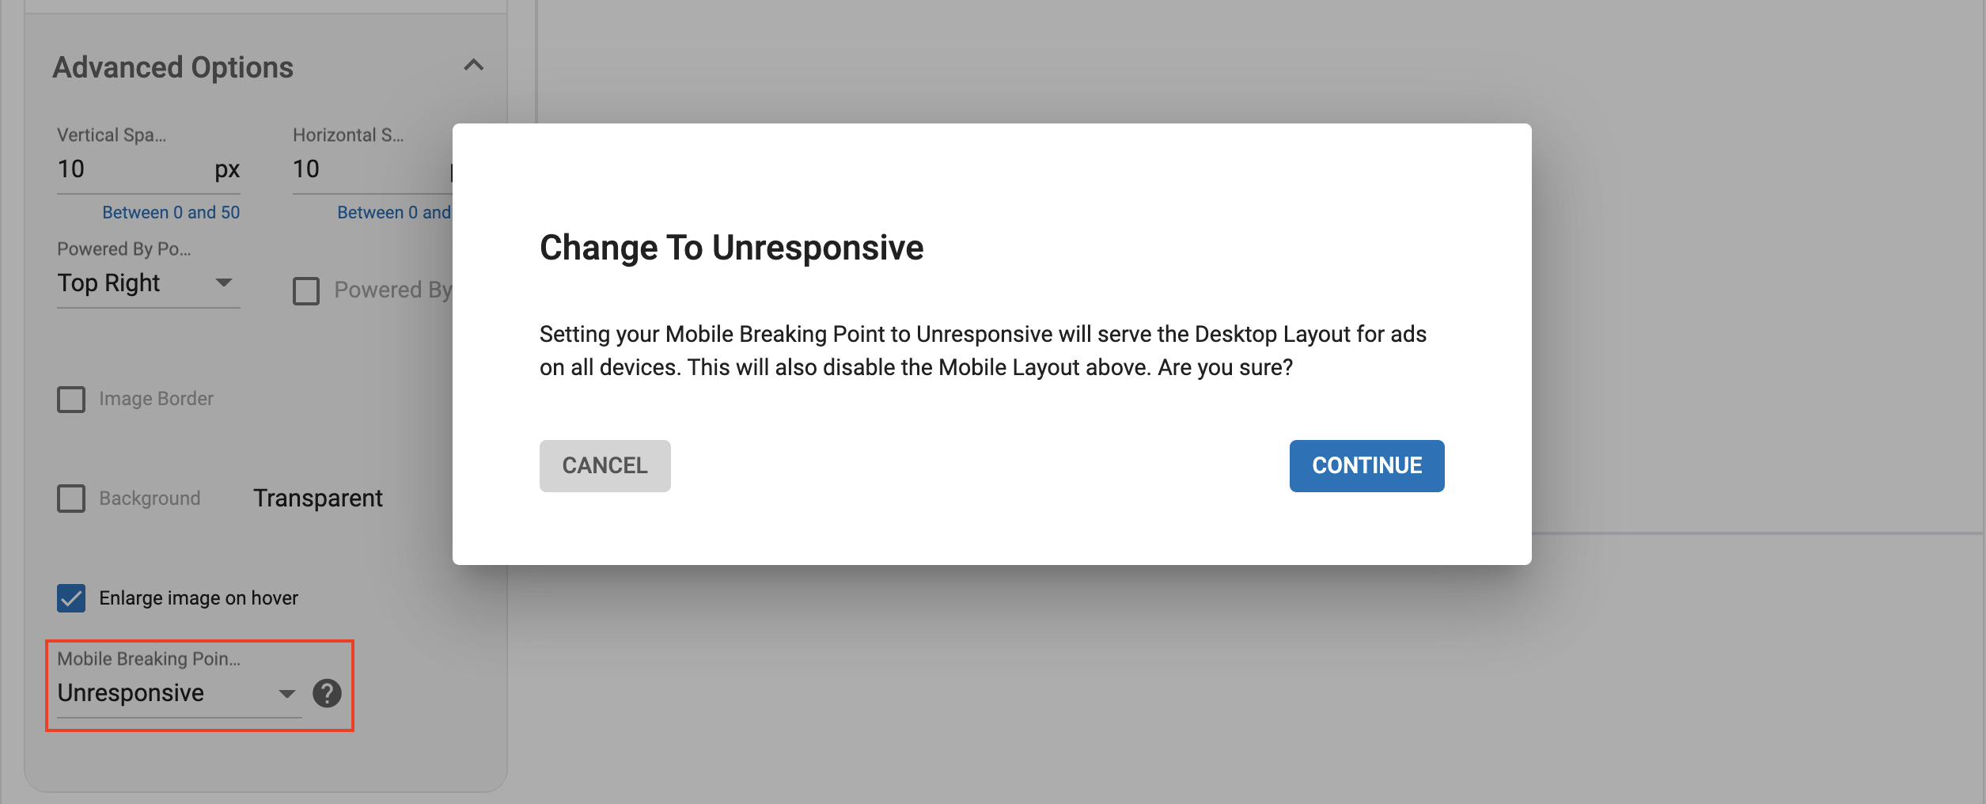Open the Mobile Breaking Point help tooltip
The image size is (1986, 804).
tap(327, 693)
